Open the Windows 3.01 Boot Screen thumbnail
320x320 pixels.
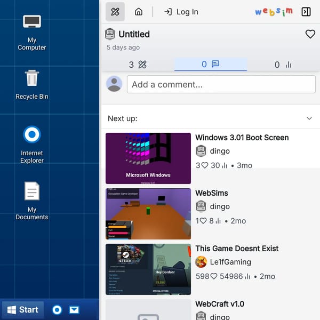(148, 158)
